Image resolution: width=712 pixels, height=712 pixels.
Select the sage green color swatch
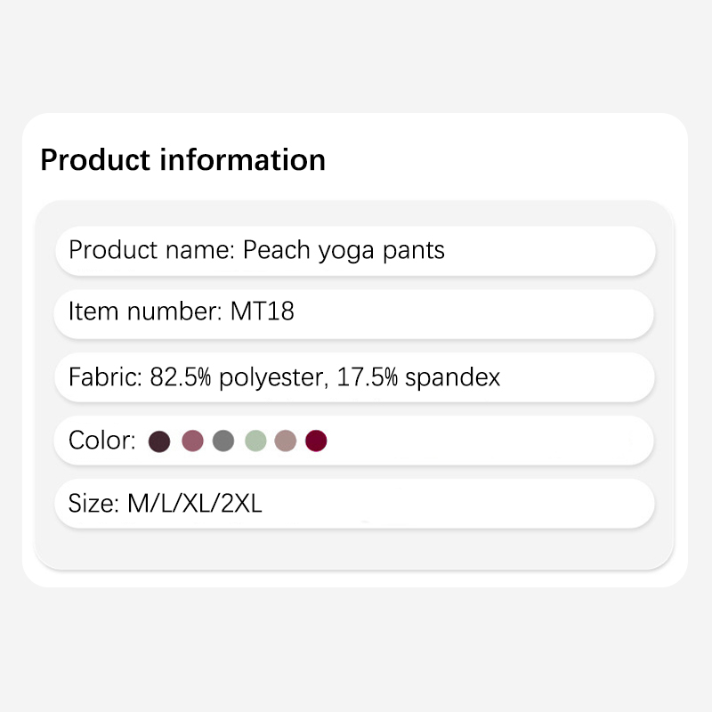point(255,441)
